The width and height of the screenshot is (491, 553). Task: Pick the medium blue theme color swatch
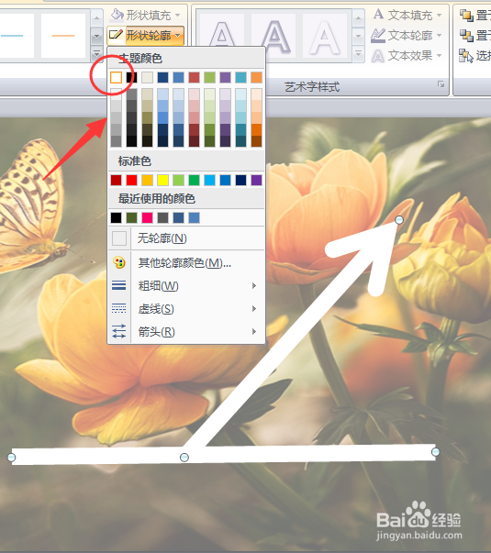point(179,78)
